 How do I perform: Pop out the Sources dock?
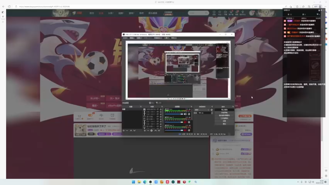(x=162, y=106)
